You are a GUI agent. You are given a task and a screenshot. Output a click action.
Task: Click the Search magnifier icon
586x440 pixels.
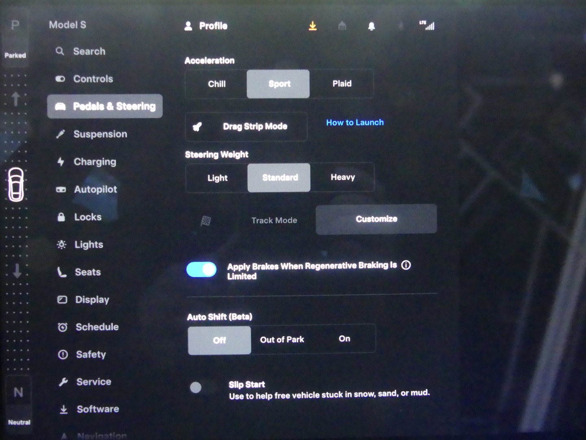tap(60, 51)
